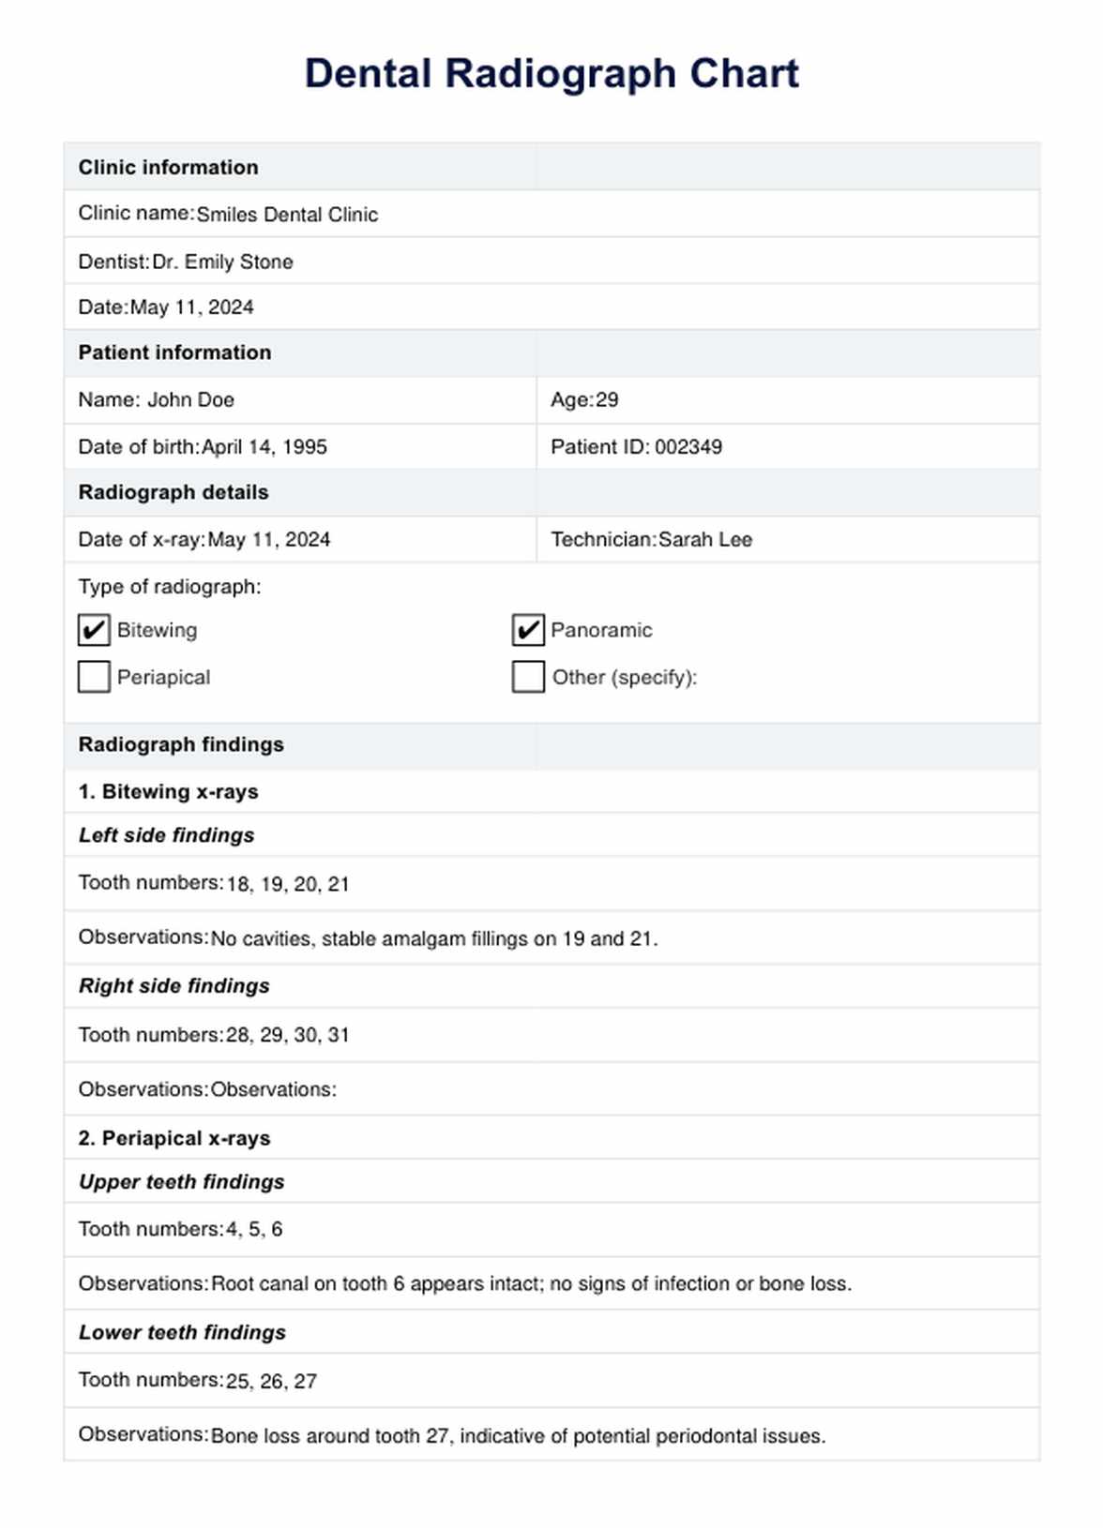Select the clinic Date field May 11, 2024

click(191, 307)
